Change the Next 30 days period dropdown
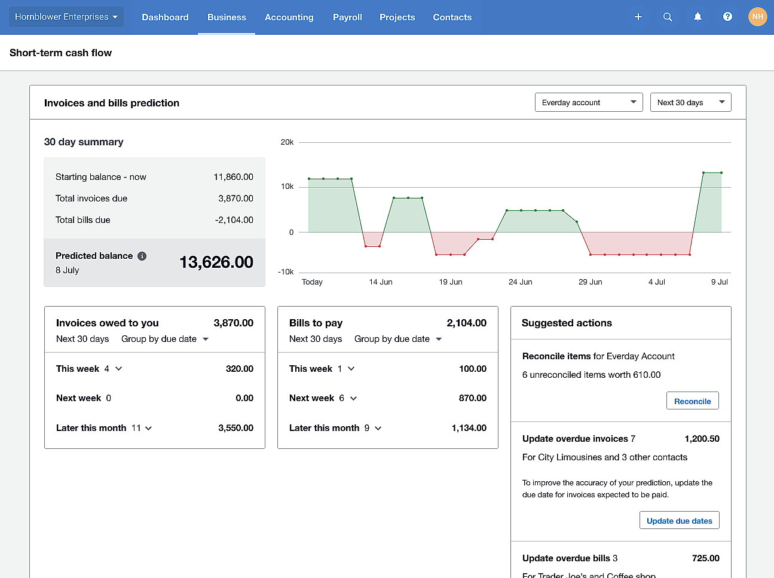Image resolution: width=774 pixels, height=578 pixels. [x=690, y=102]
